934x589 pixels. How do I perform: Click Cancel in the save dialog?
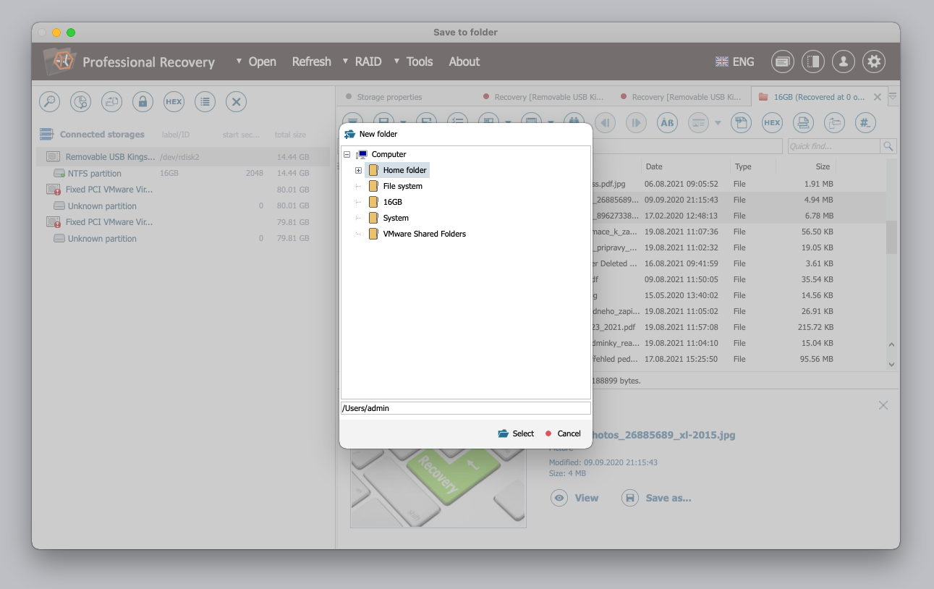(x=563, y=433)
